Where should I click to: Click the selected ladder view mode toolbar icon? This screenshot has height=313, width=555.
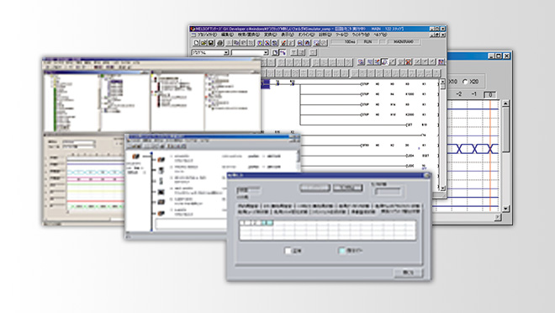(283, 53)
